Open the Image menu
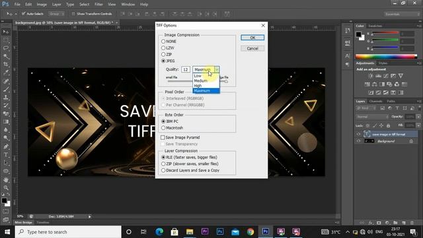423x238 pixels. click(42, 5)
